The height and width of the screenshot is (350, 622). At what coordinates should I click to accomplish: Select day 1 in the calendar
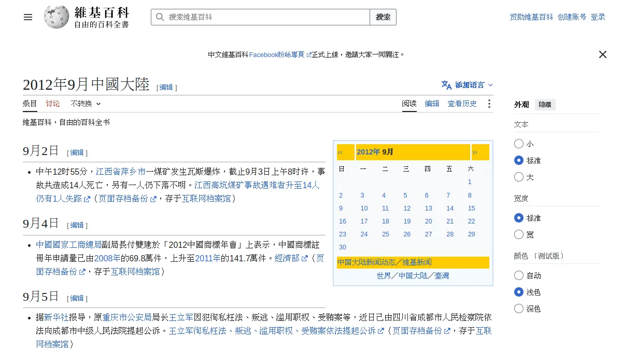(x=470, y=182)
